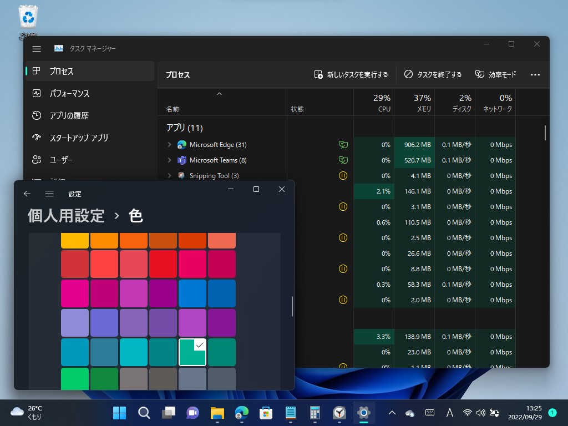Screen dimensions: 568x426
Task: Open Task Manager more options ellipsis
Action: pos(535,75)
